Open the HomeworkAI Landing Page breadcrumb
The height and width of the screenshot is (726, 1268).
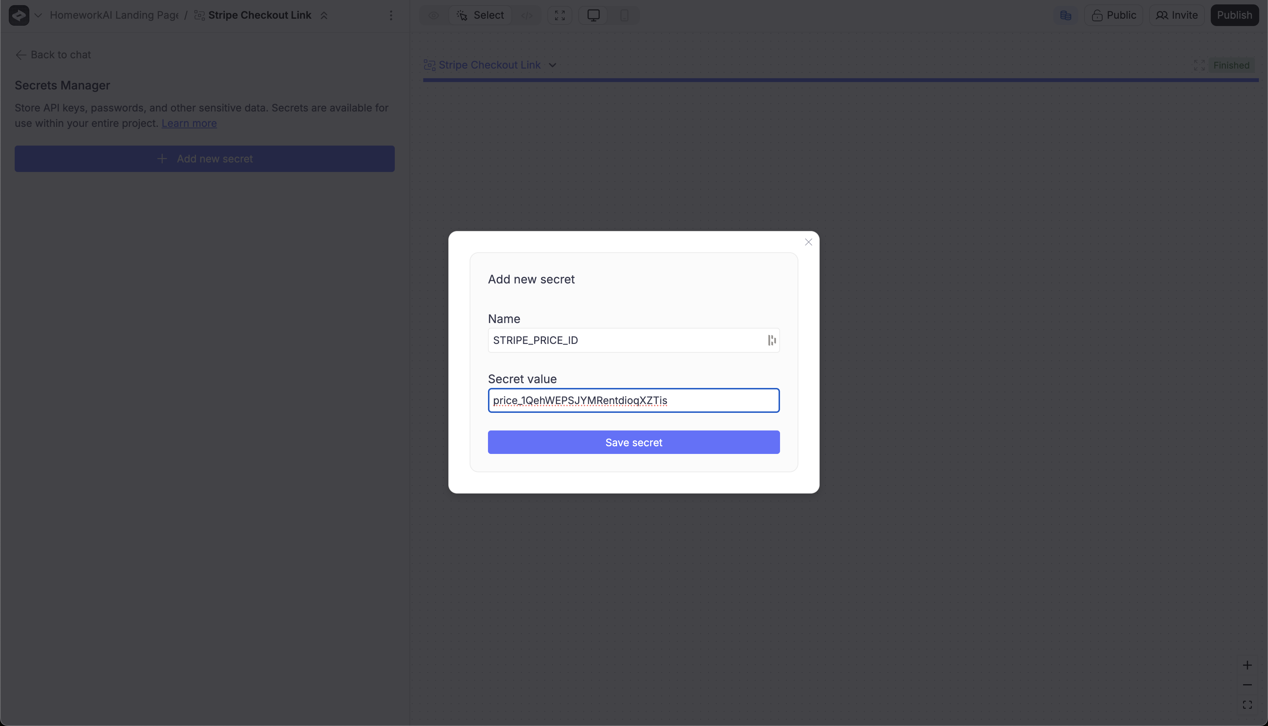tap(114, 15)
